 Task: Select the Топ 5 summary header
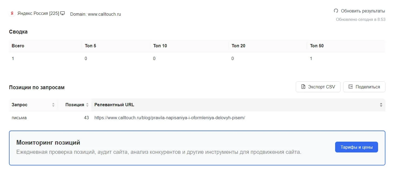(x=91, y=46)
